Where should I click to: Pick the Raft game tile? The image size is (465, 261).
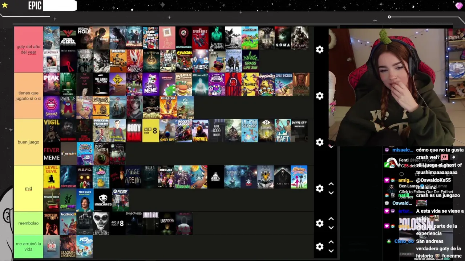point(283,130)
